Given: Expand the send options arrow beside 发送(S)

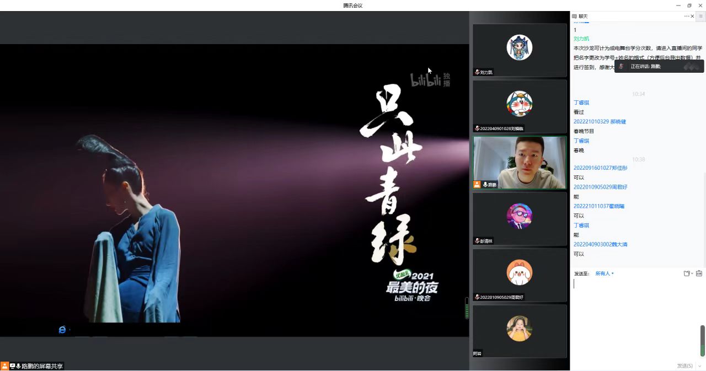Looking at the screenshot, I should click(700, 366).
